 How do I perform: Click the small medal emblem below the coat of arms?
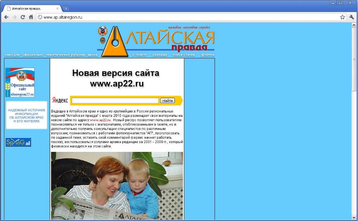coord(102,41)
